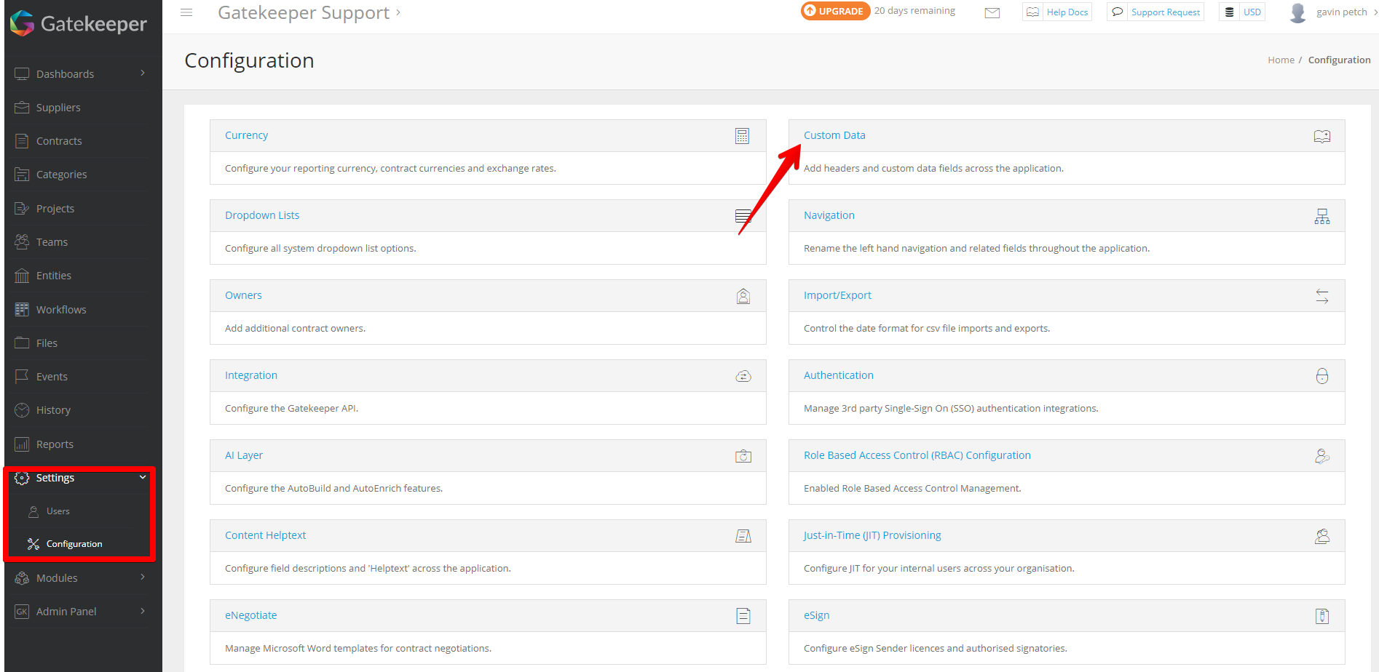Select Users under Settings

pyautogui.click(x=58, y=511)
